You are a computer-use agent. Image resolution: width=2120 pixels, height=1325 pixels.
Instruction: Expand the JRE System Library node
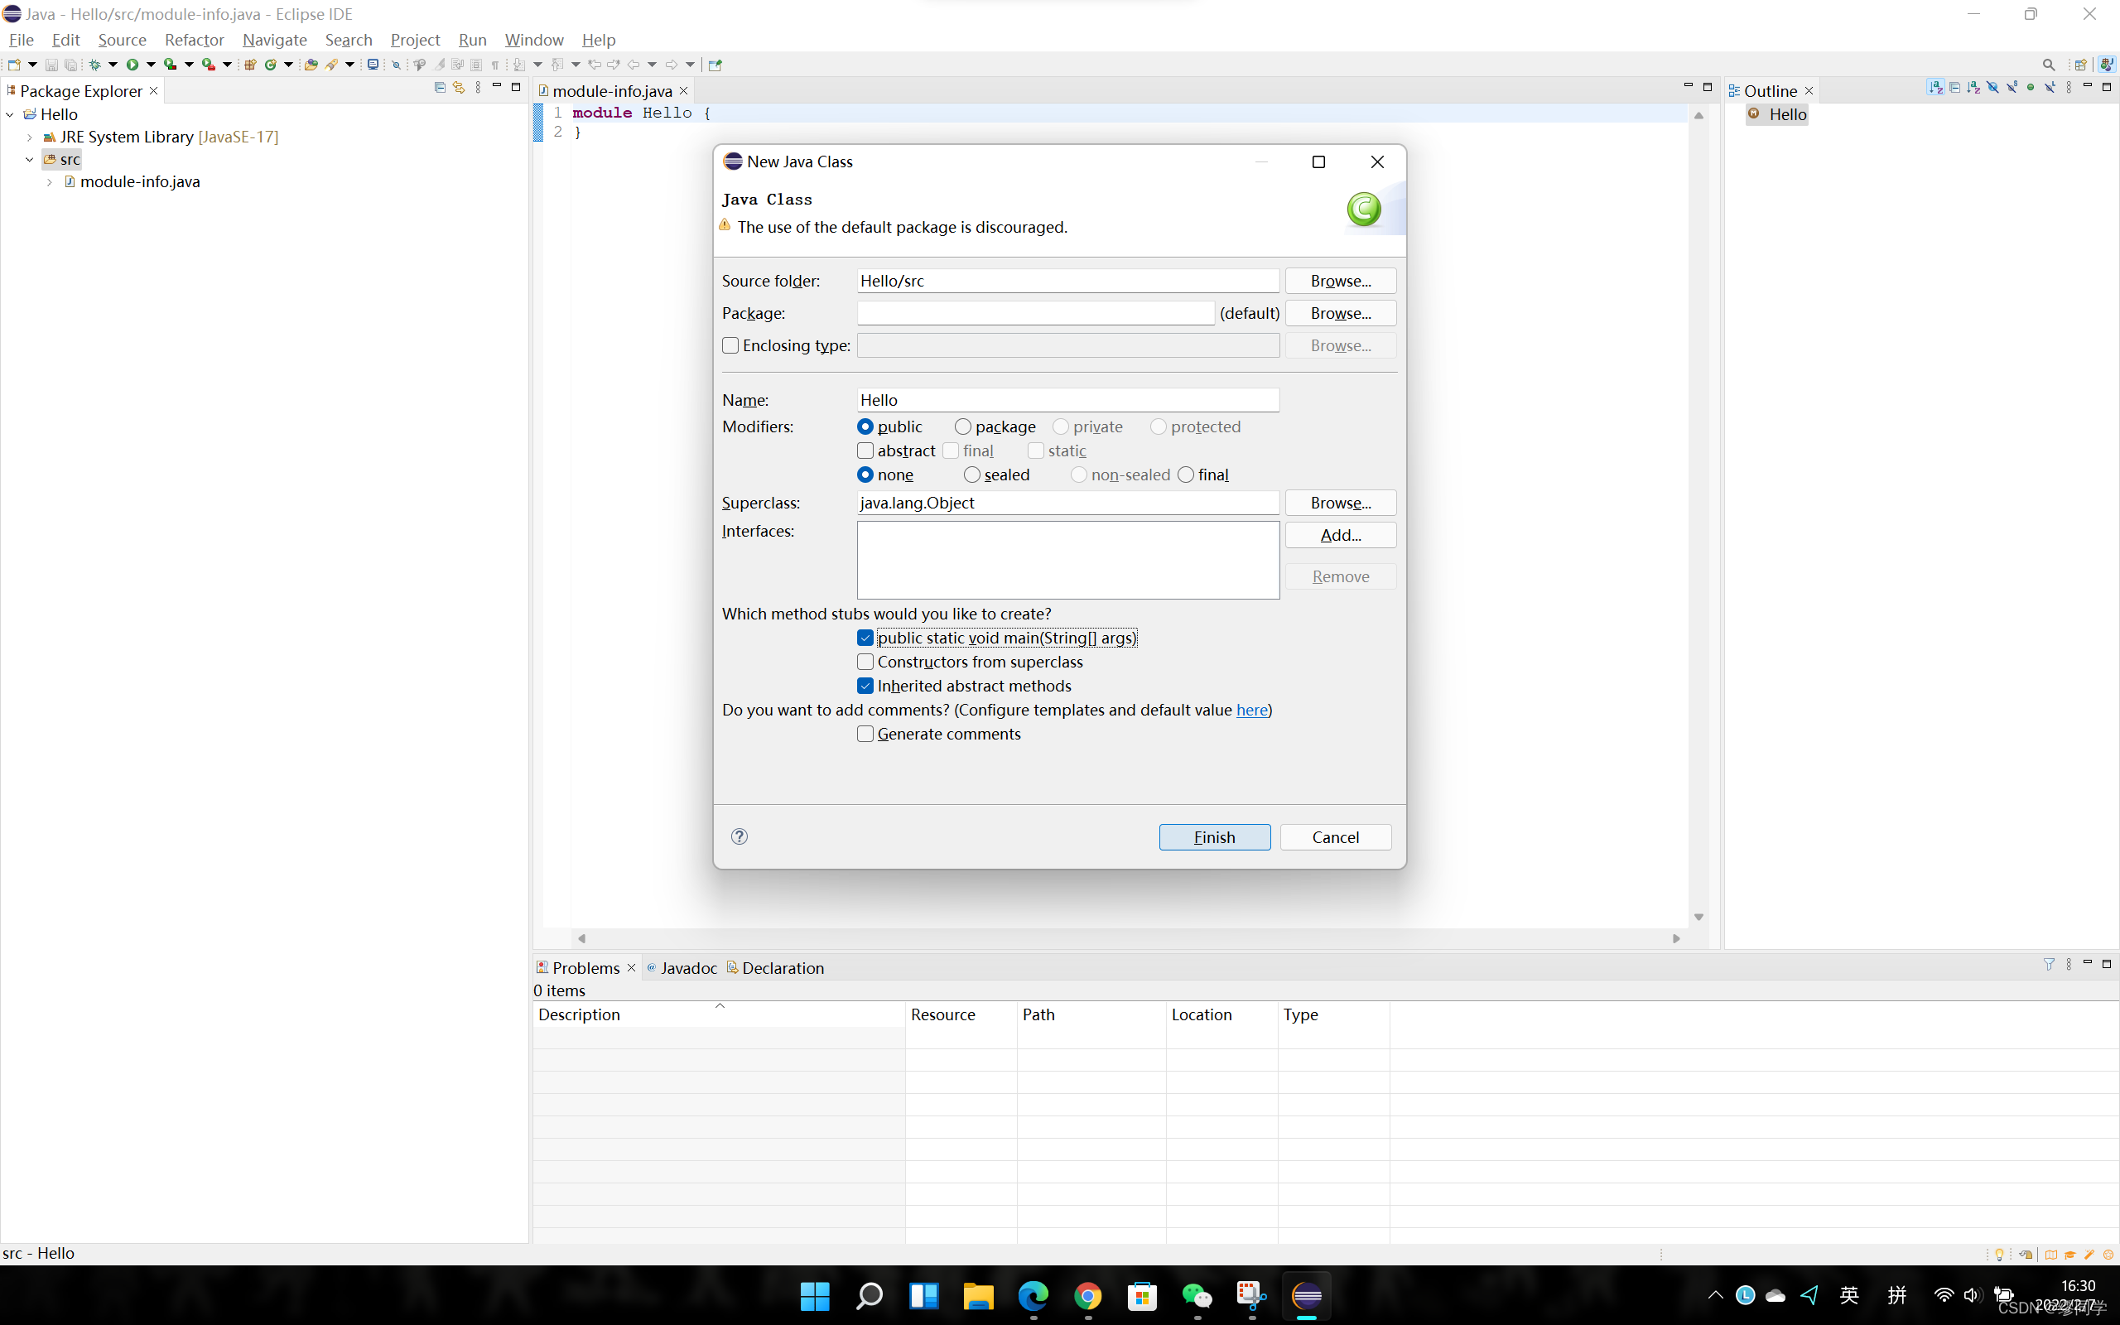[x=29, y=137]
